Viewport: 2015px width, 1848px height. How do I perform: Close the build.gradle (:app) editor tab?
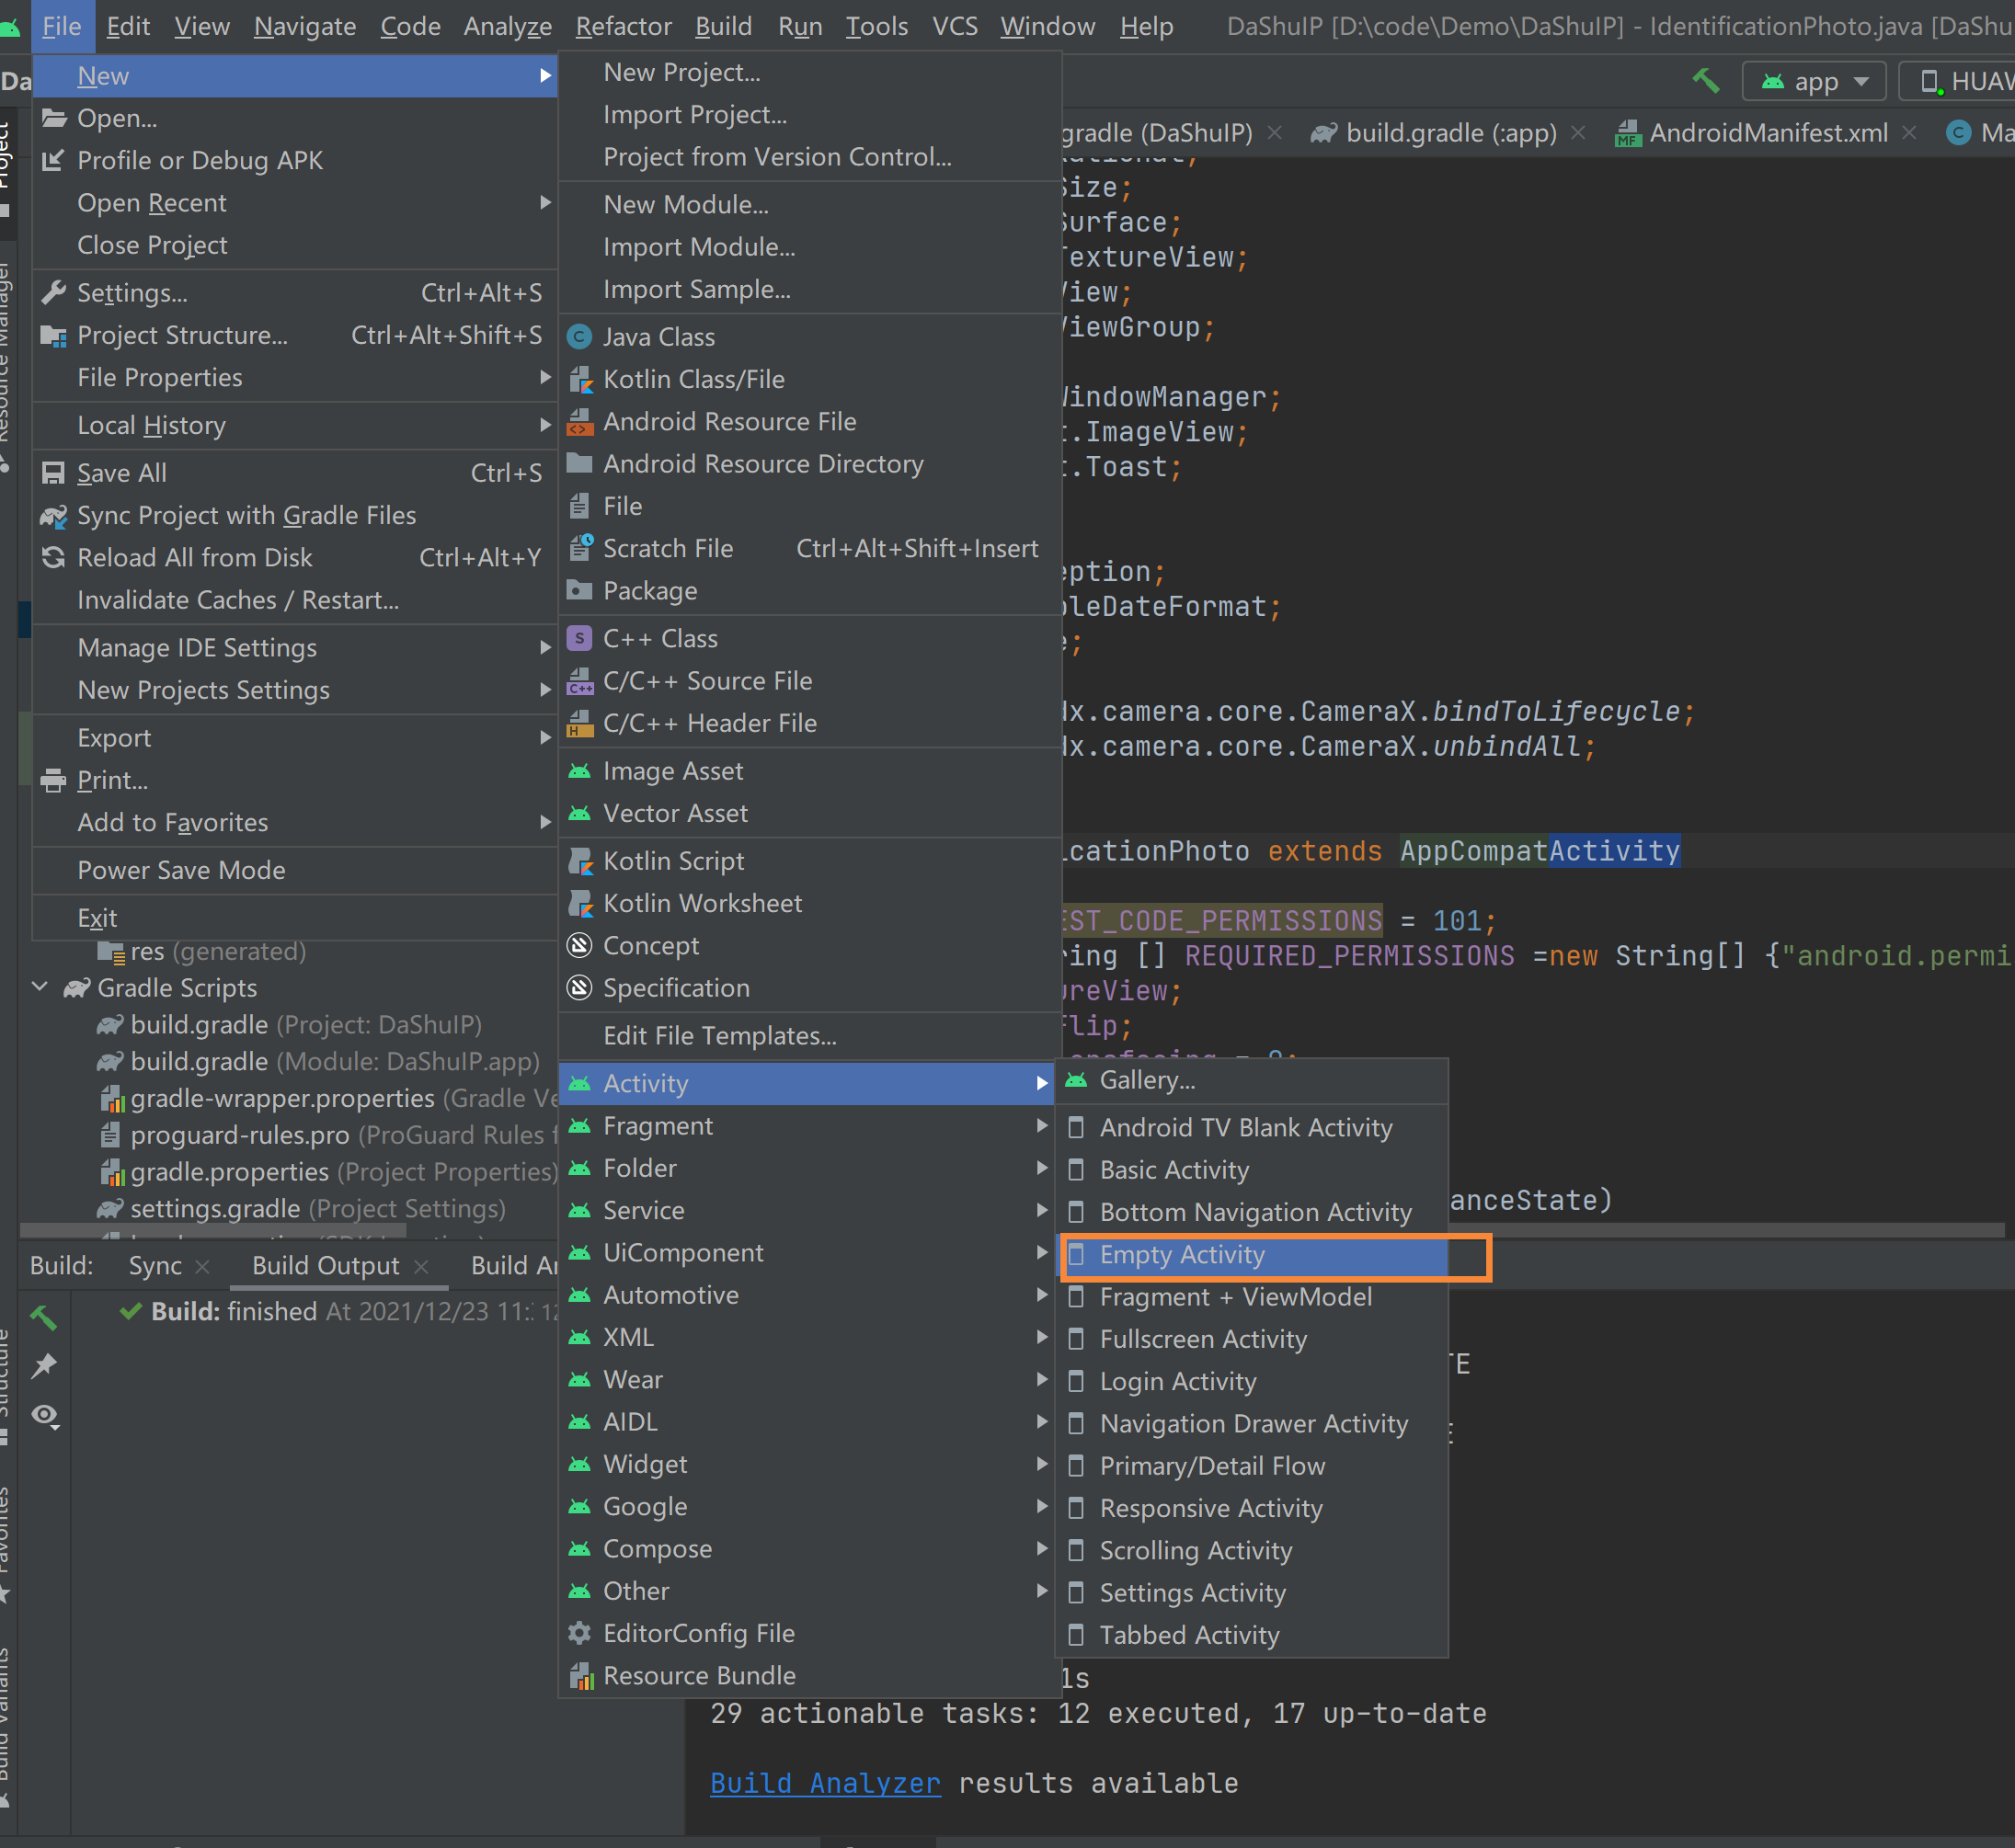pos(1578,133)
